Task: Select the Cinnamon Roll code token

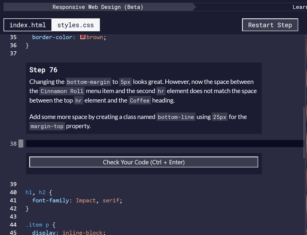Action: click(61, 91)
